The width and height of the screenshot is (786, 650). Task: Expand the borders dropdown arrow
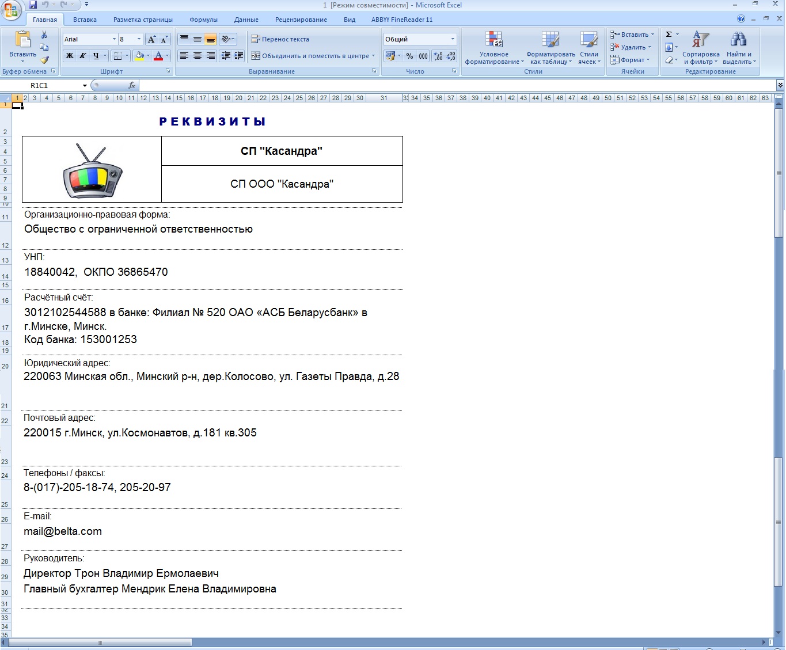point(127,56)
